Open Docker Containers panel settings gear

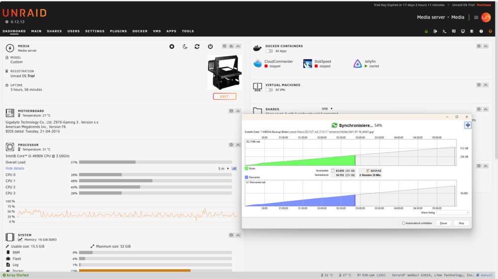tap(479, 46)
